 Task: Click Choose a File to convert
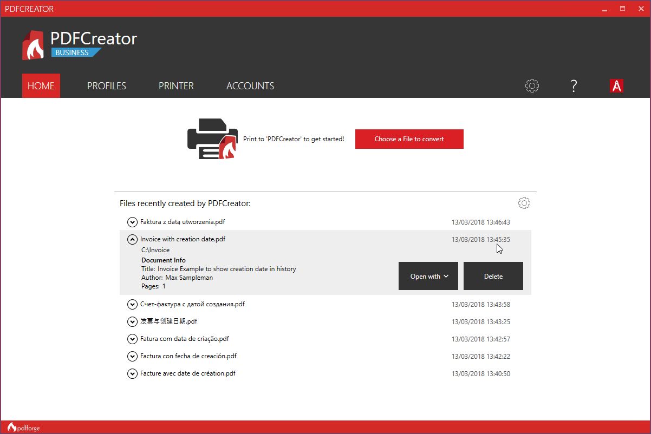point(409,139)
